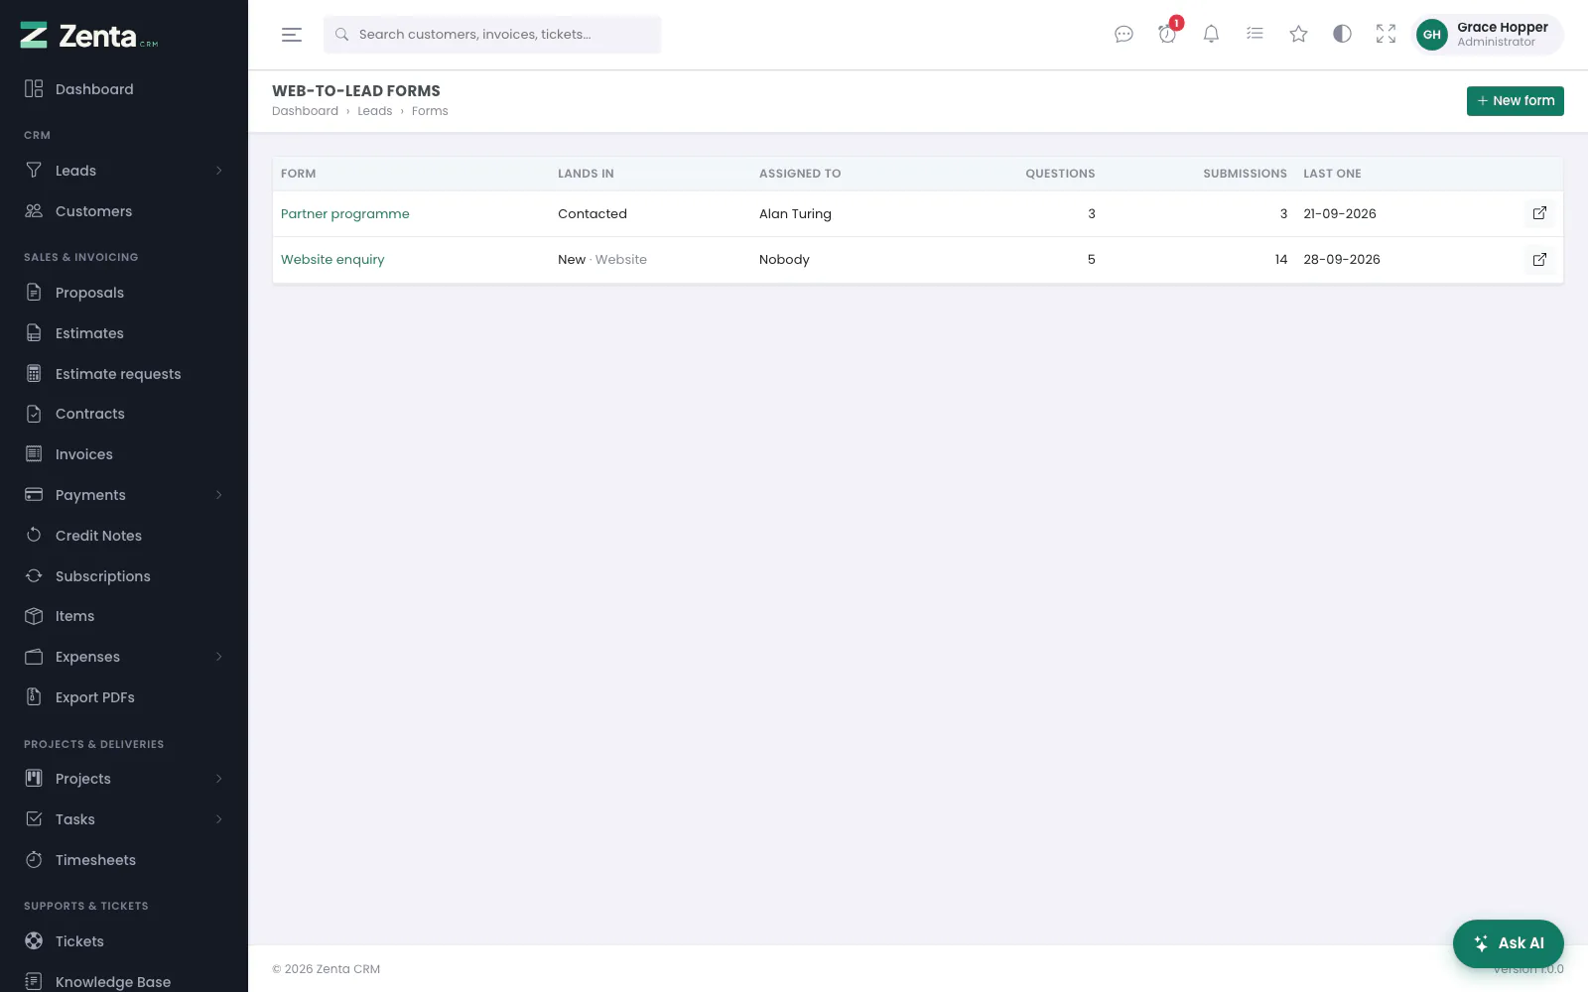Expand the Projects submenu chevron
Image resolution: width=1588 pixels, height=992 pixels.
(219, 779)
